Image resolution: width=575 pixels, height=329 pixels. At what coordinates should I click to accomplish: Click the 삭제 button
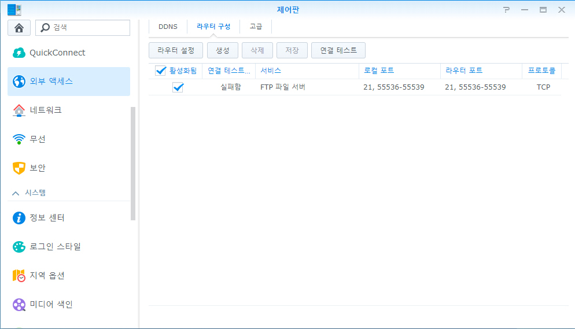[257, 50]
